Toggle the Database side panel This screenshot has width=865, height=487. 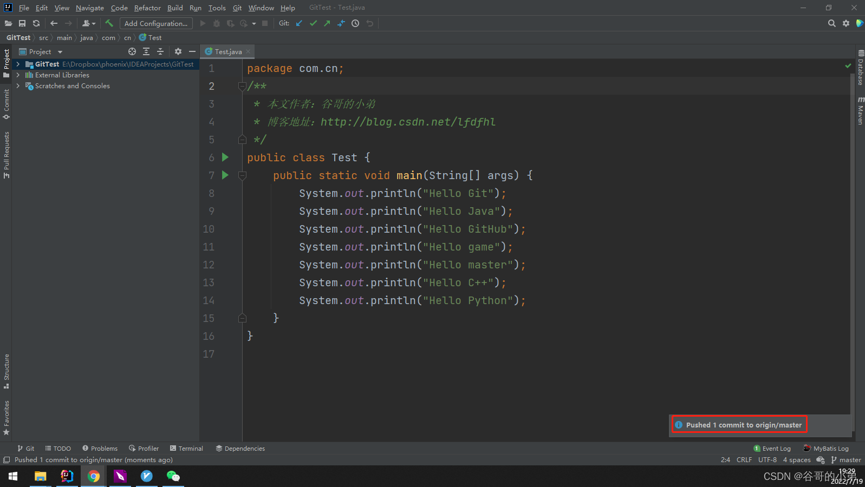point(860,68)
